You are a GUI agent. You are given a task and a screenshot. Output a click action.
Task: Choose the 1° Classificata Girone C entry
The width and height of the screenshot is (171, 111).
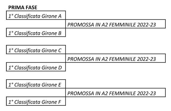point(36,50)
